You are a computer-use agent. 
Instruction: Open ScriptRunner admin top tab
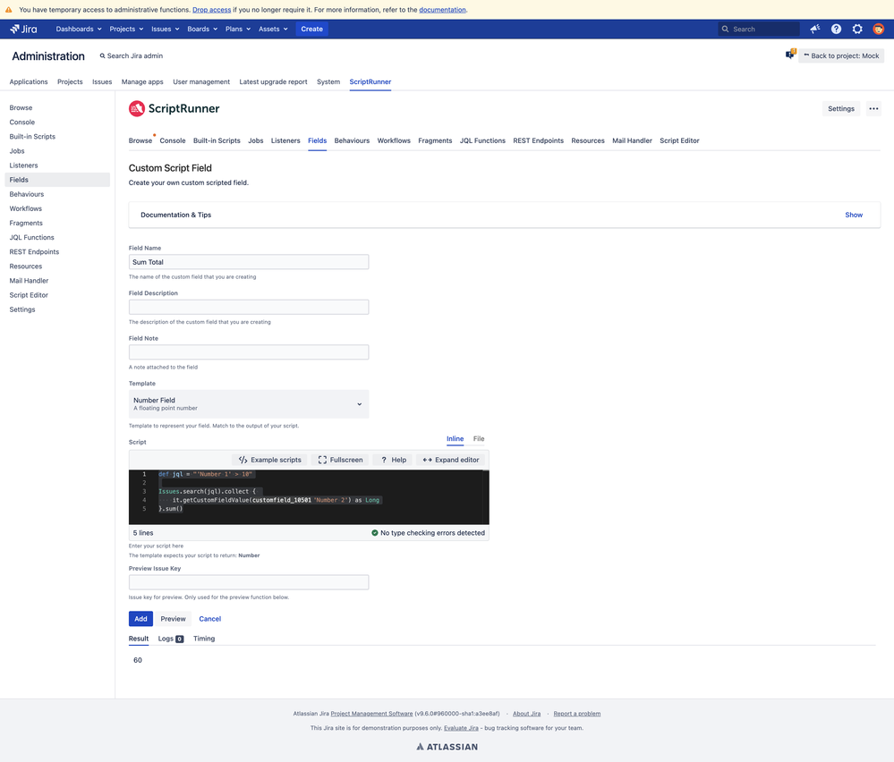pyautogui.click(x=370, y=82)
